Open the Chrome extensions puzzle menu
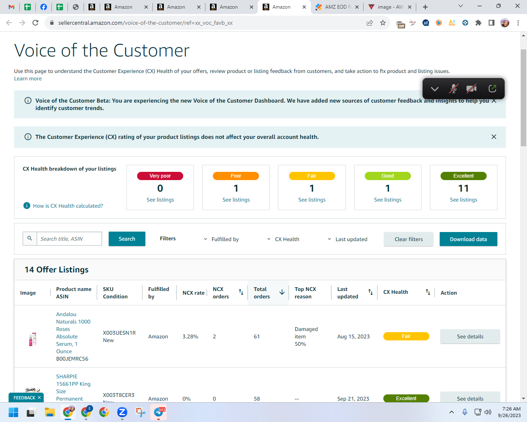527x422 pixels. (478, 23)
